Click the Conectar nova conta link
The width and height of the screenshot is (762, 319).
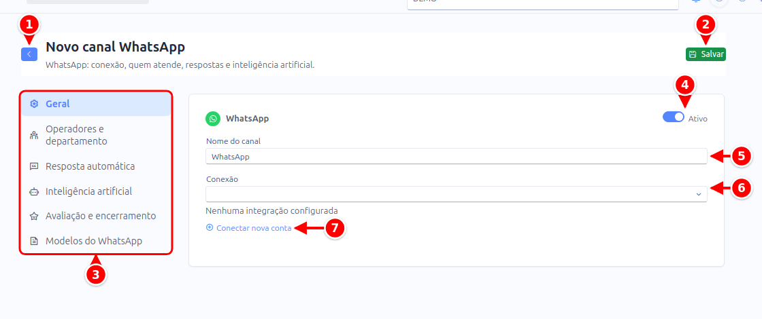(249, 228)
